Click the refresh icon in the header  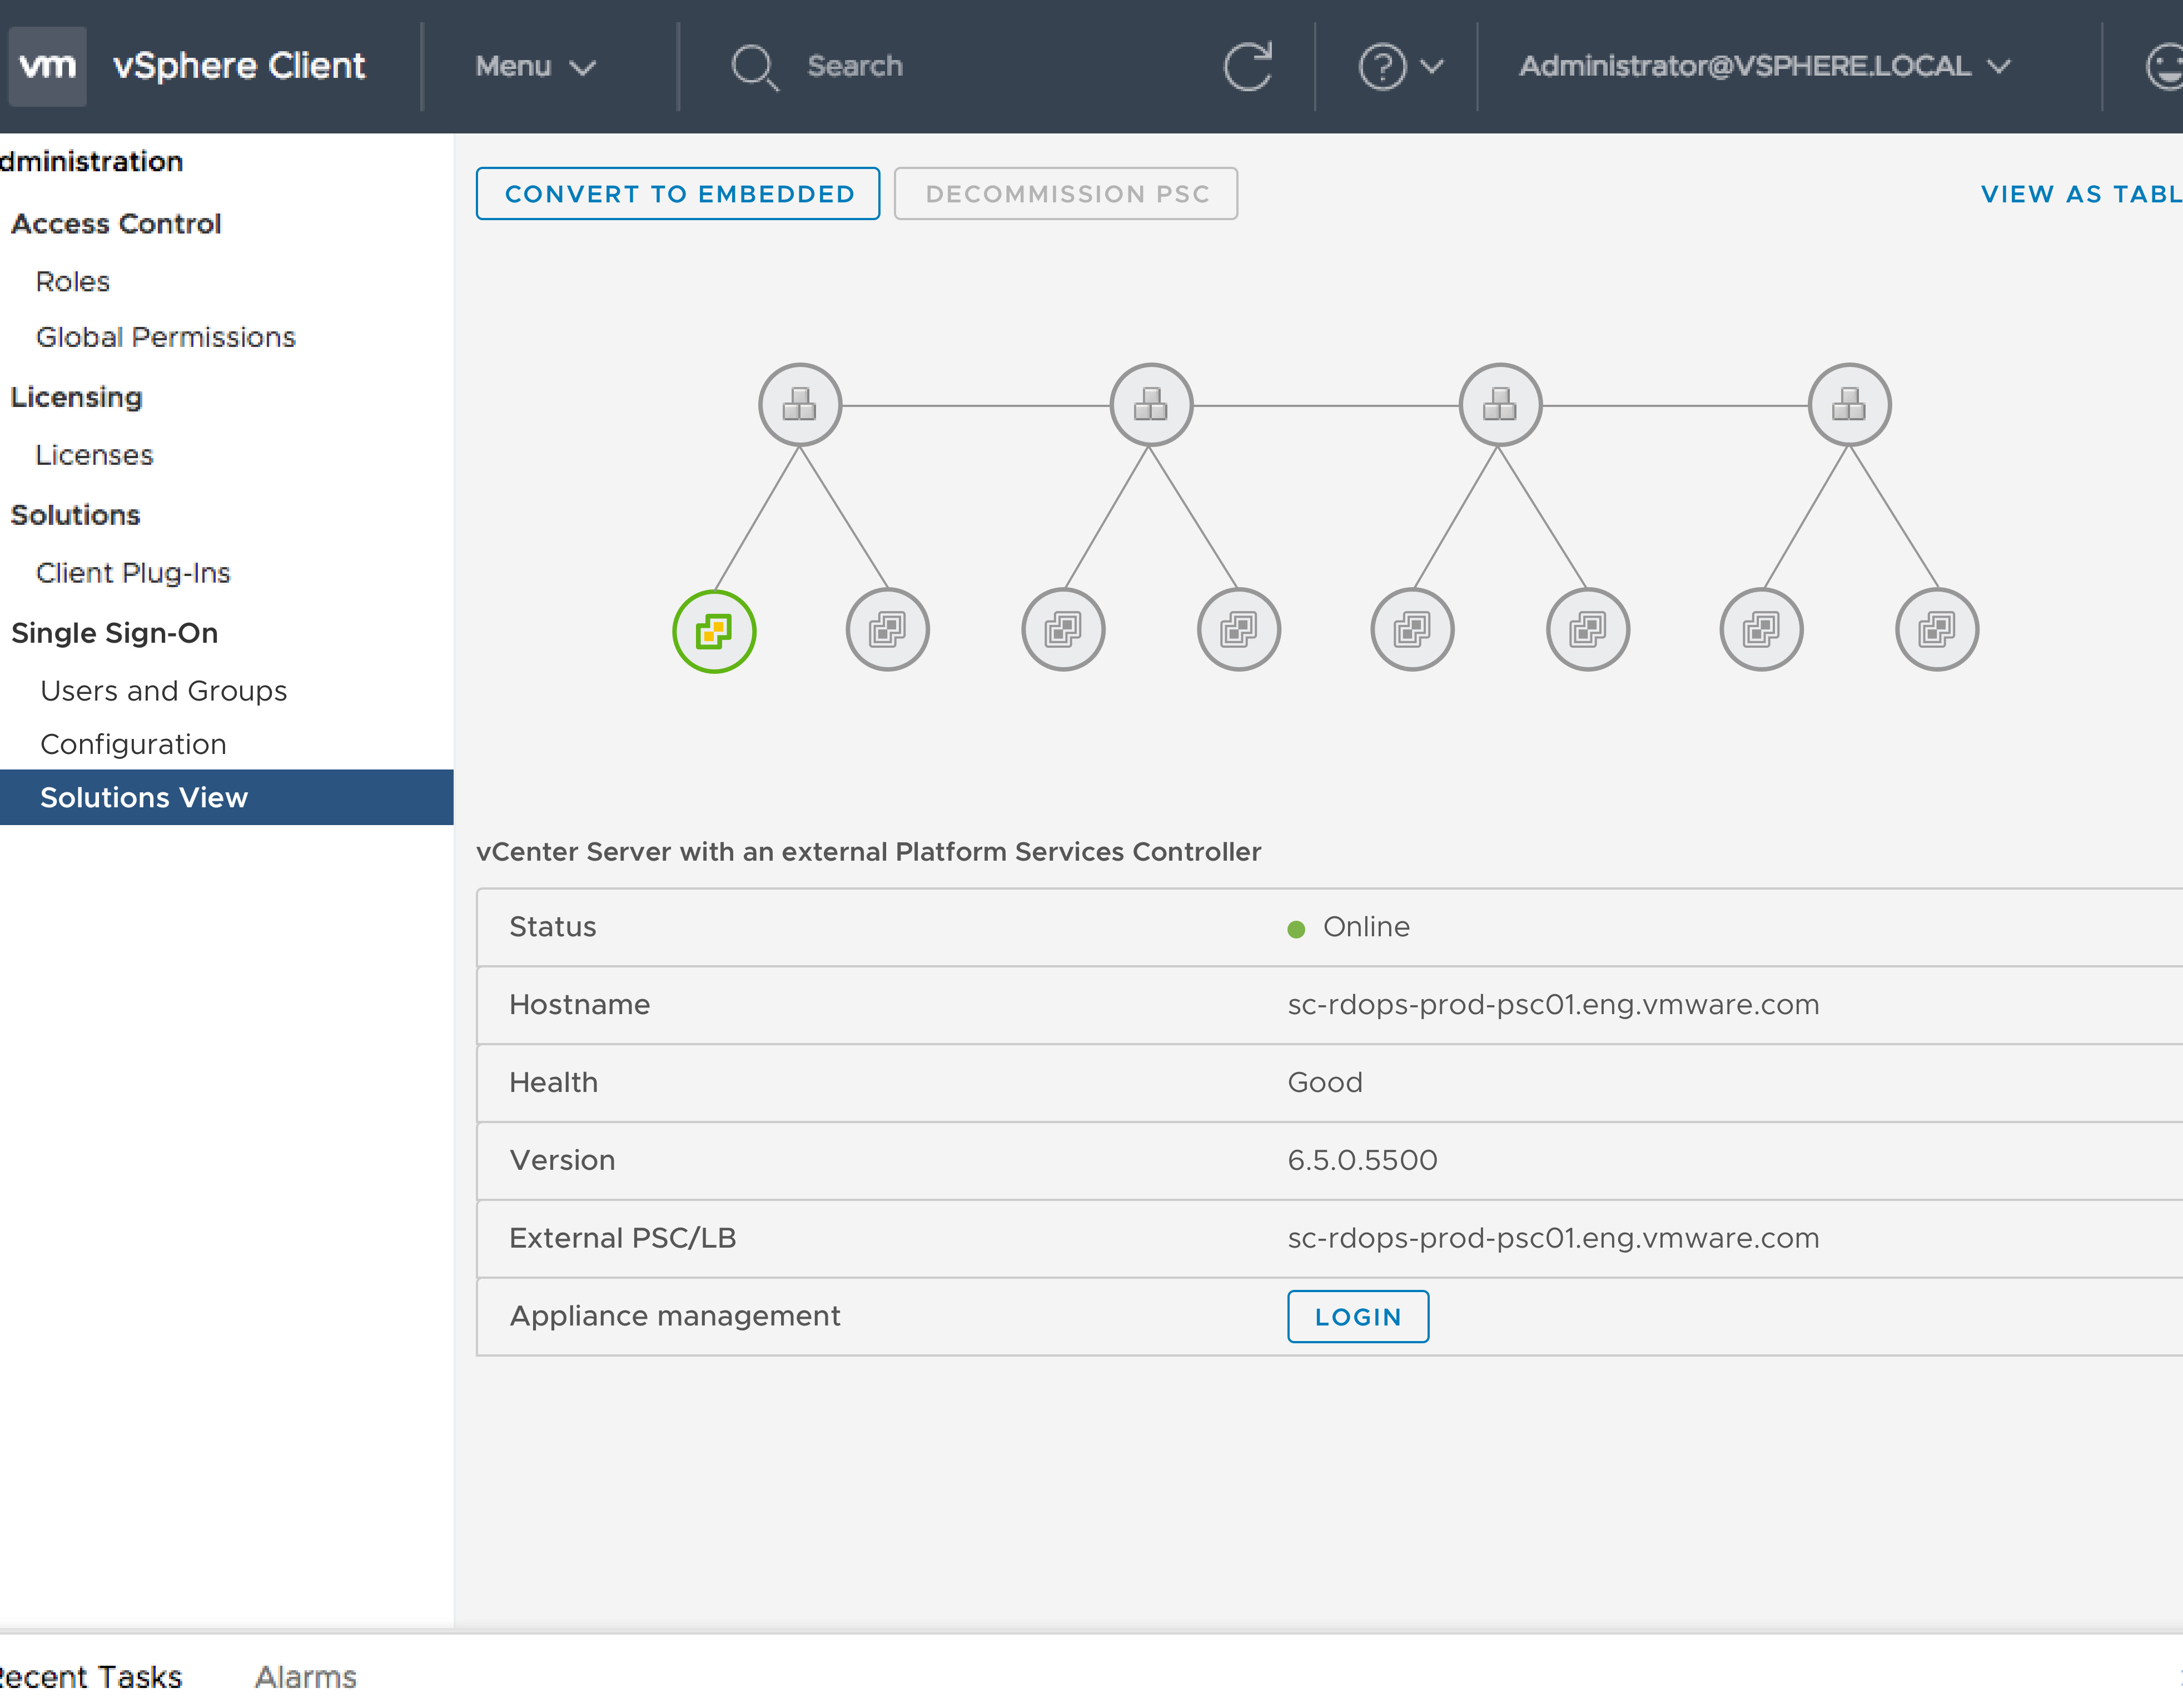pos(1247,66)
